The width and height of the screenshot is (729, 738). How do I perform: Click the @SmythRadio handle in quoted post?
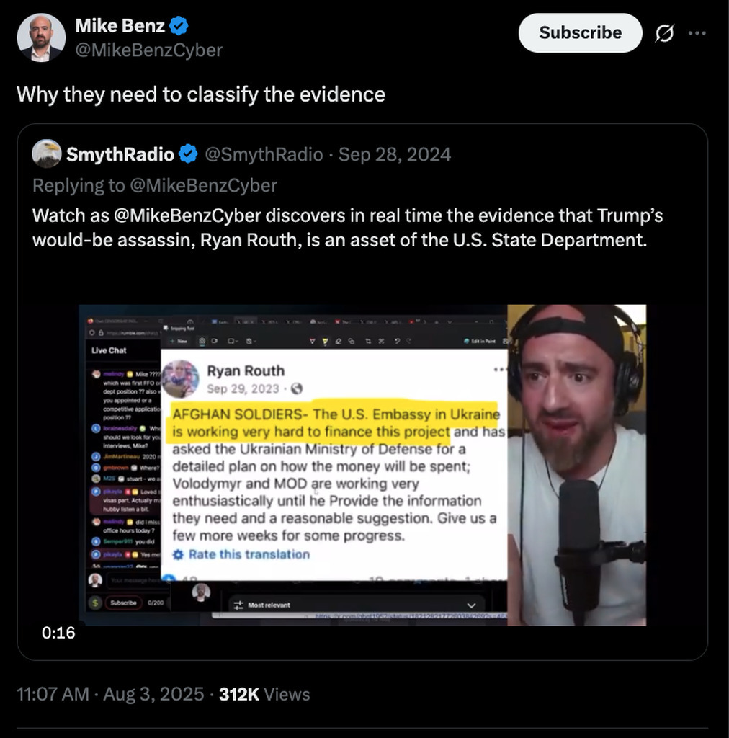[264, 154]
